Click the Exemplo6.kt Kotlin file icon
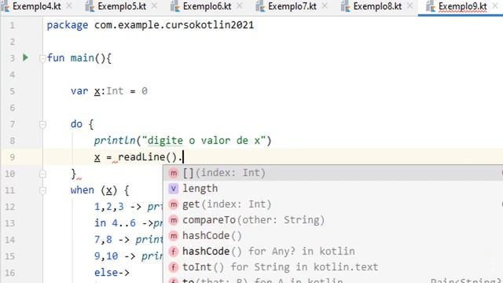The image size is (503, 283). point(175,6)
